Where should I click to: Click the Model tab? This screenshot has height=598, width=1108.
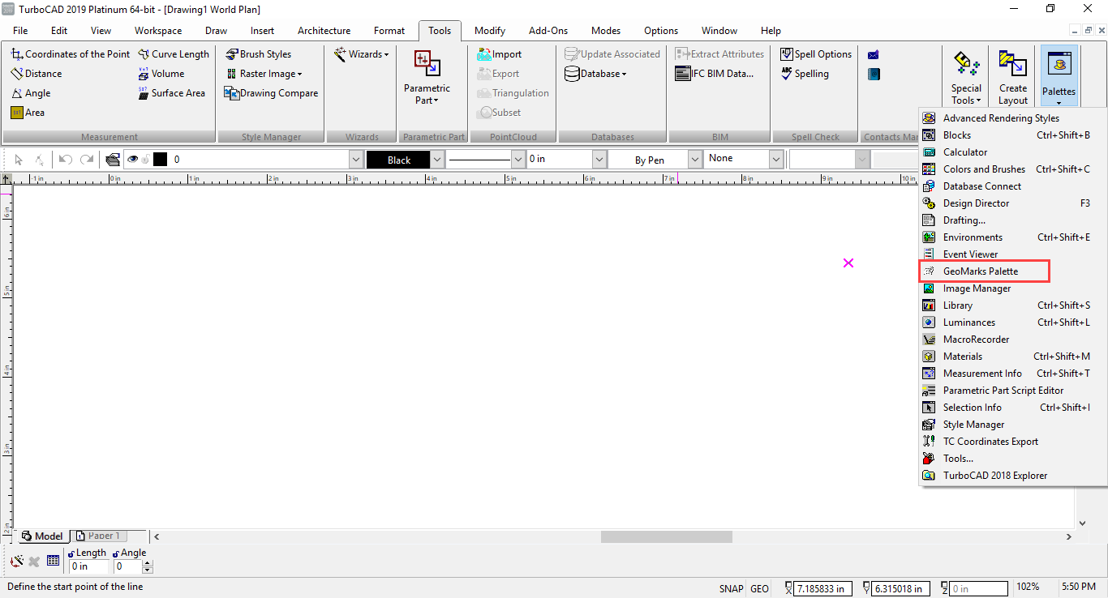coord(42,536)
